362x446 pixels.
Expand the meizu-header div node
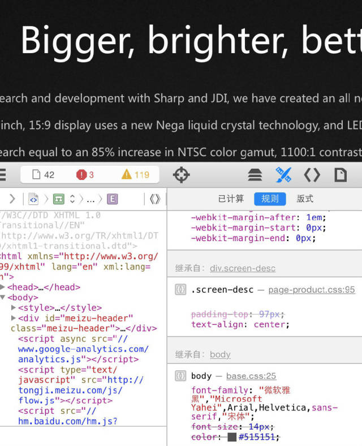14,318
